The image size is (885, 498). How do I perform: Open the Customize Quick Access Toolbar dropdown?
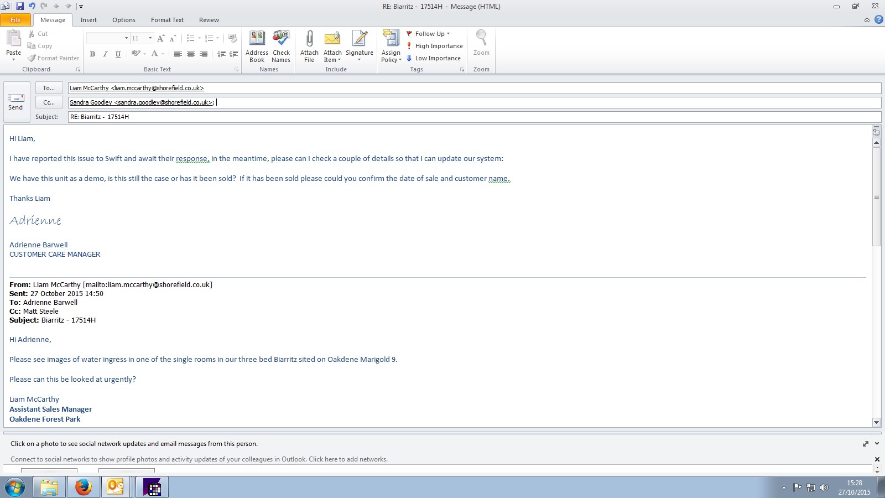[81, 7]
